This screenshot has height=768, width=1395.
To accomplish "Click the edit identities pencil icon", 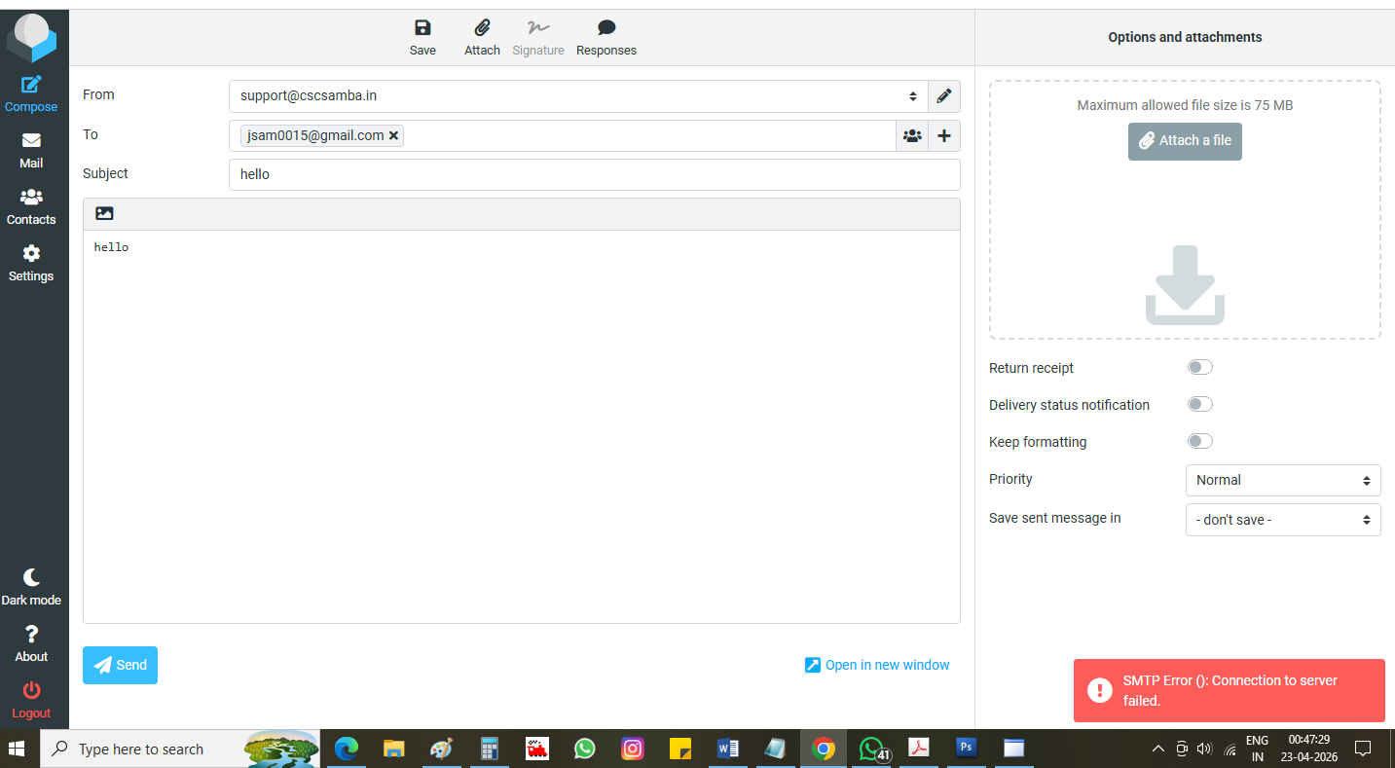I will point(943,96).
